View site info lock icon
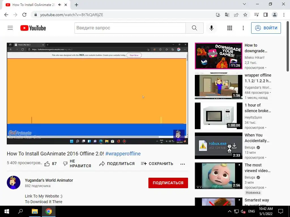The height and width of the screenshot is (217, 290). click(36, 15)
